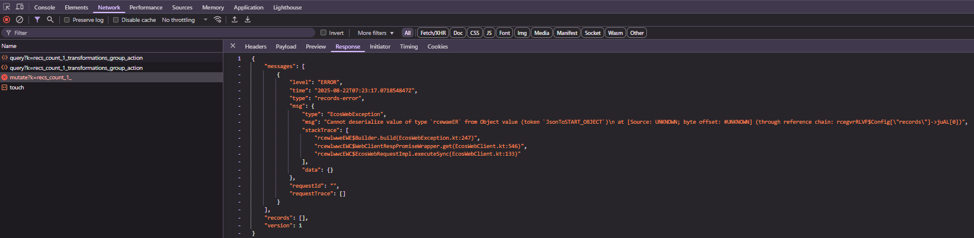Open the network search magnifier

point(50,20)
